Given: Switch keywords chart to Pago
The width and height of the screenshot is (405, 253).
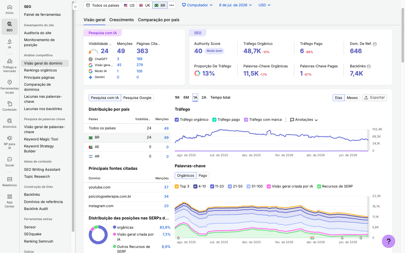Looking at the screenshot, I should pyautogui.click(x=203, y=176).
